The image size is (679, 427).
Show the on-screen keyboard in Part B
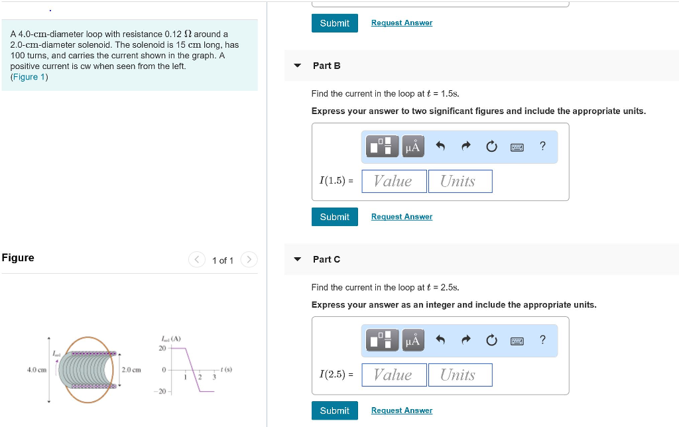[518, 147]
